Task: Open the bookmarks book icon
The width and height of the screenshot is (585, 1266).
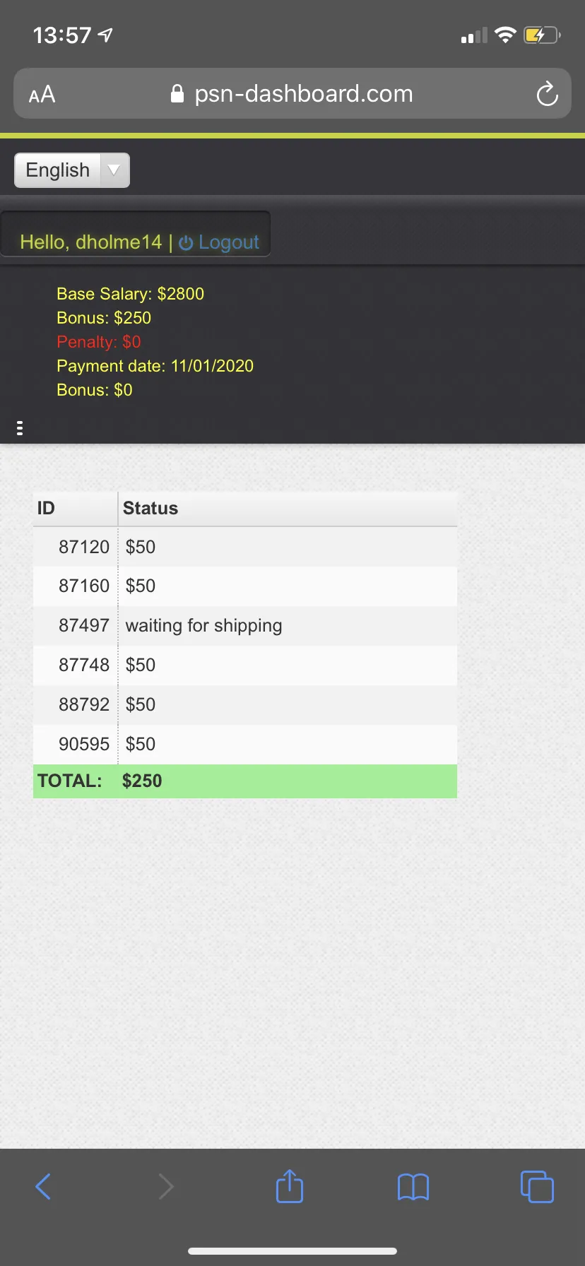Action: (x=413, y=1187)
